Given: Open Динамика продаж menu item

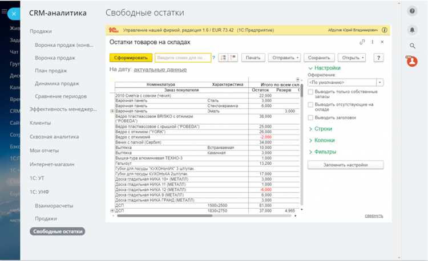Looking at the screenshot, I should (56, 83).
